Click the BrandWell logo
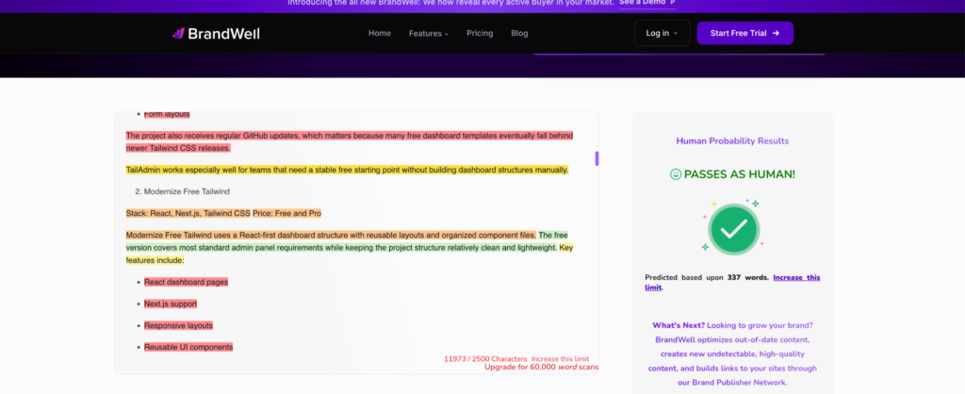 [x=216, y=33]
